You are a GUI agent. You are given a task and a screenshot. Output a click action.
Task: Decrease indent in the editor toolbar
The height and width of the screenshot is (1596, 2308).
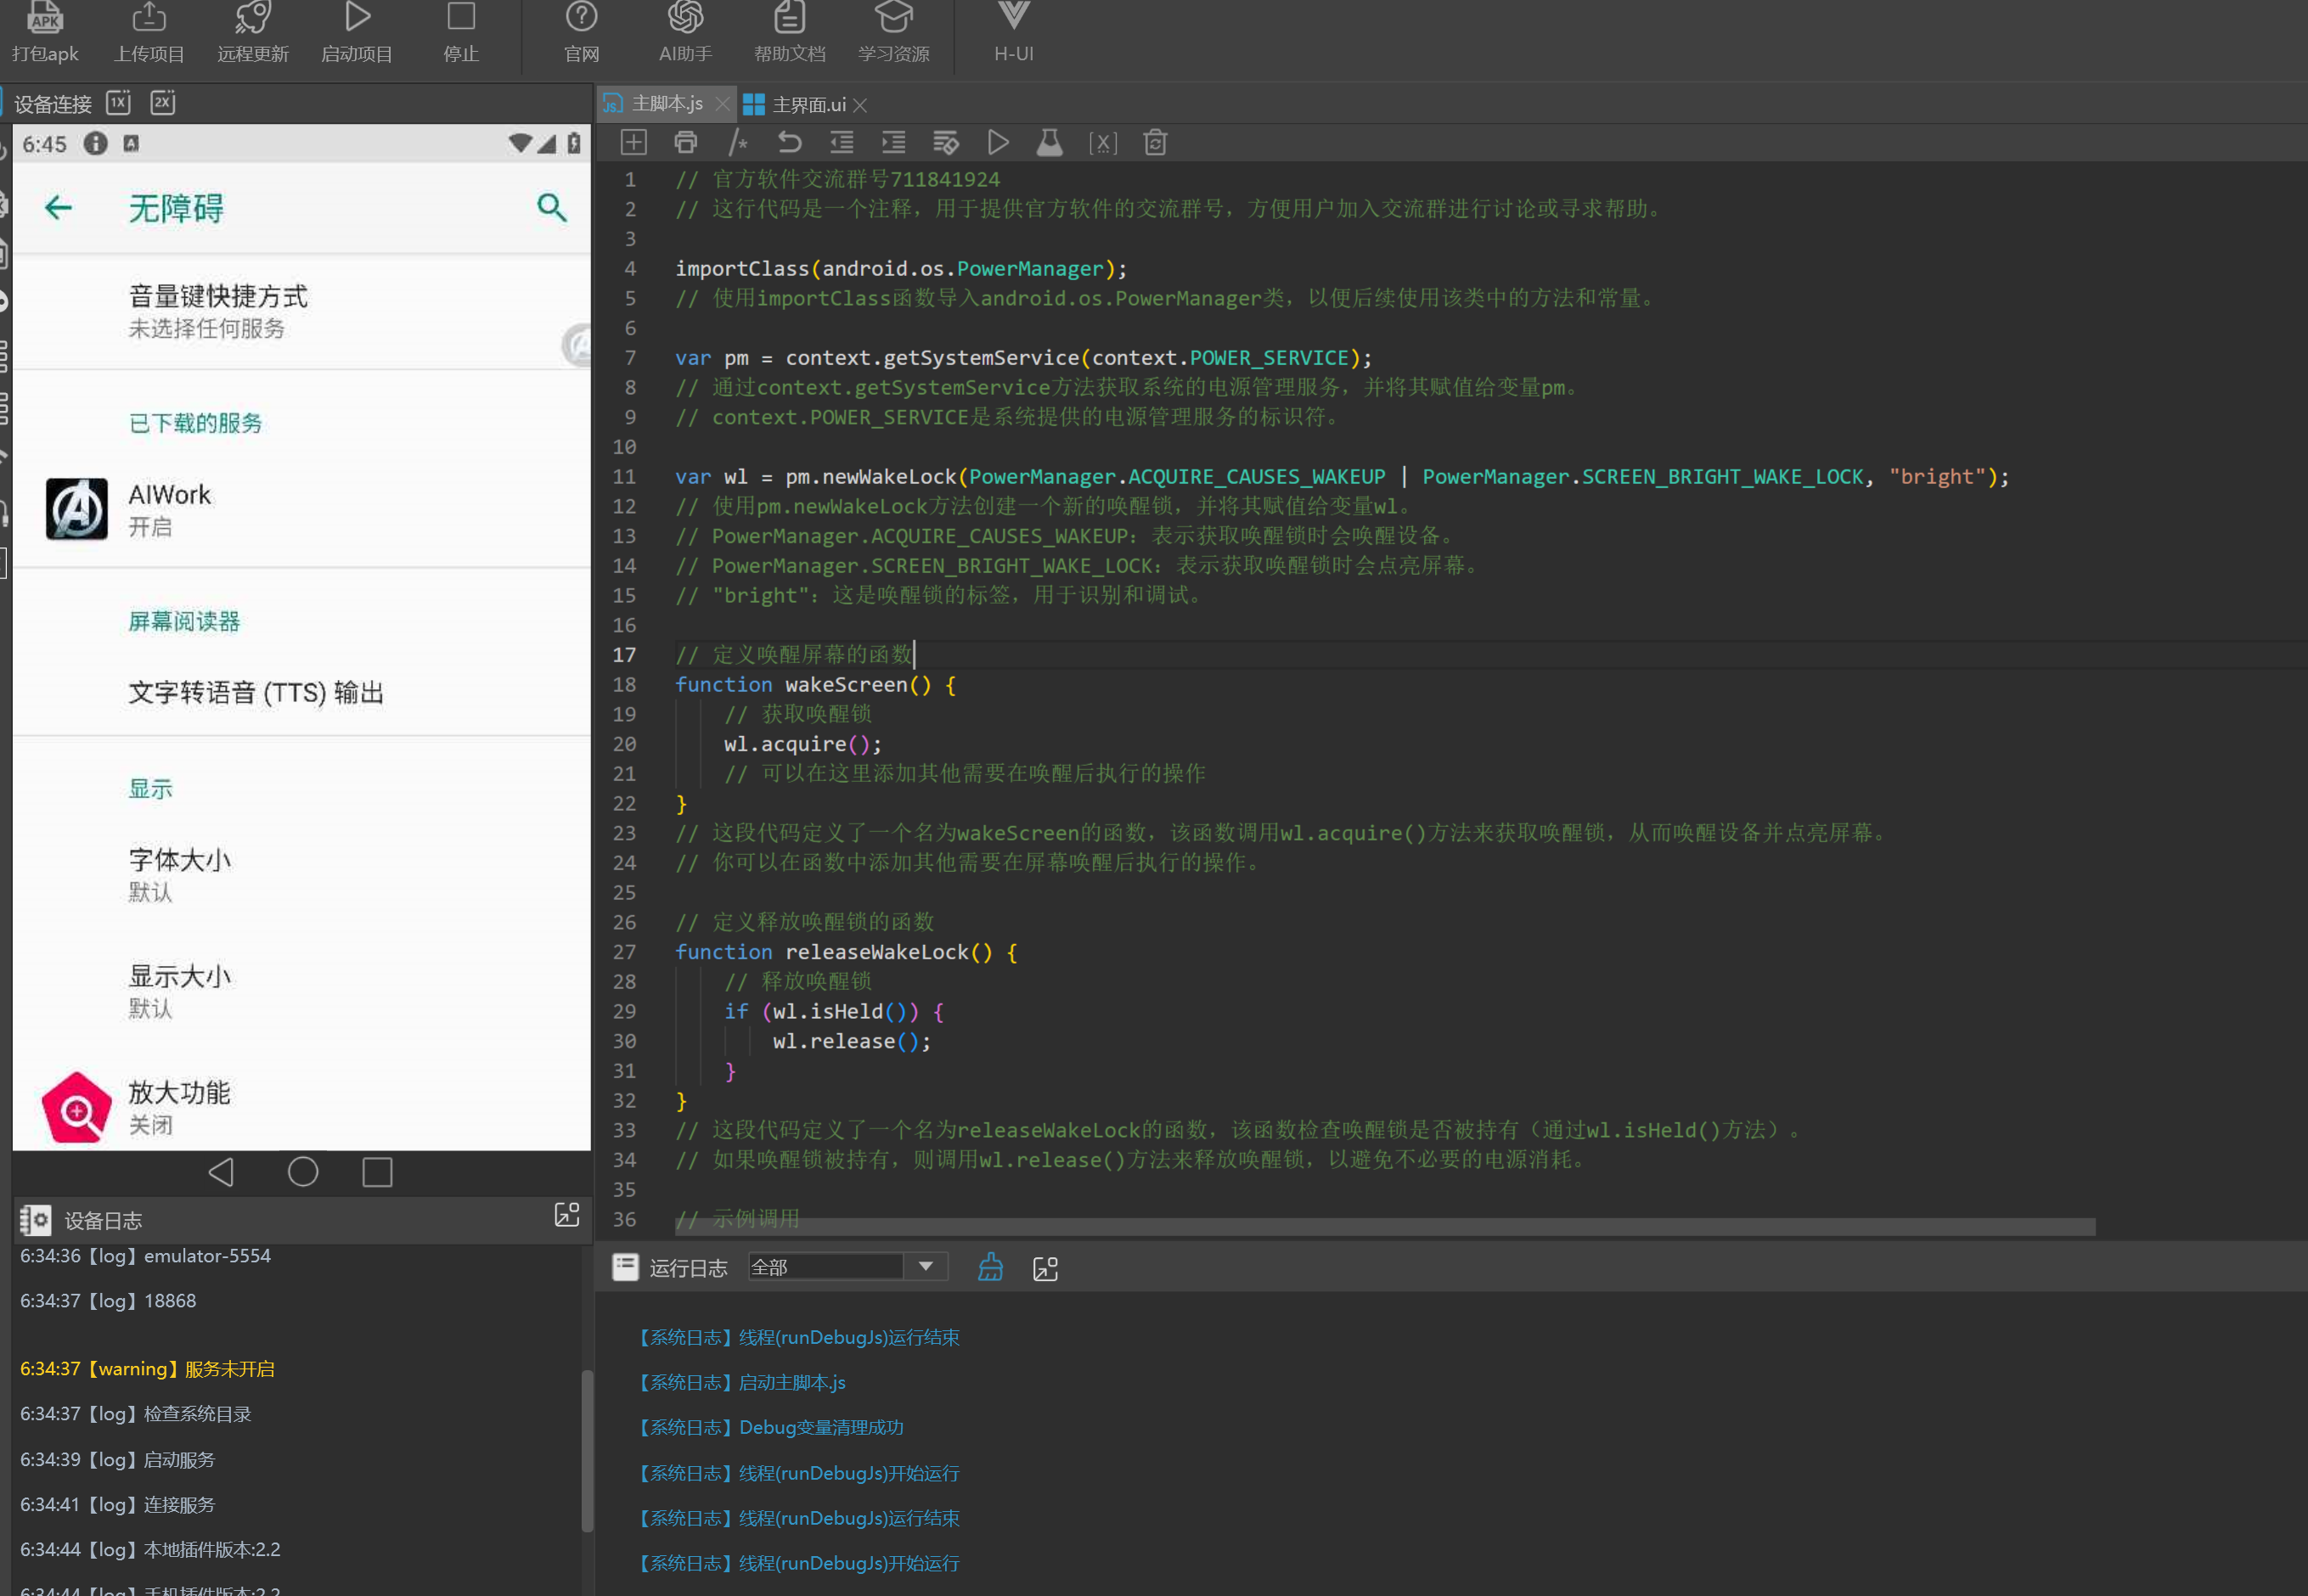click(x=842, y=142)
